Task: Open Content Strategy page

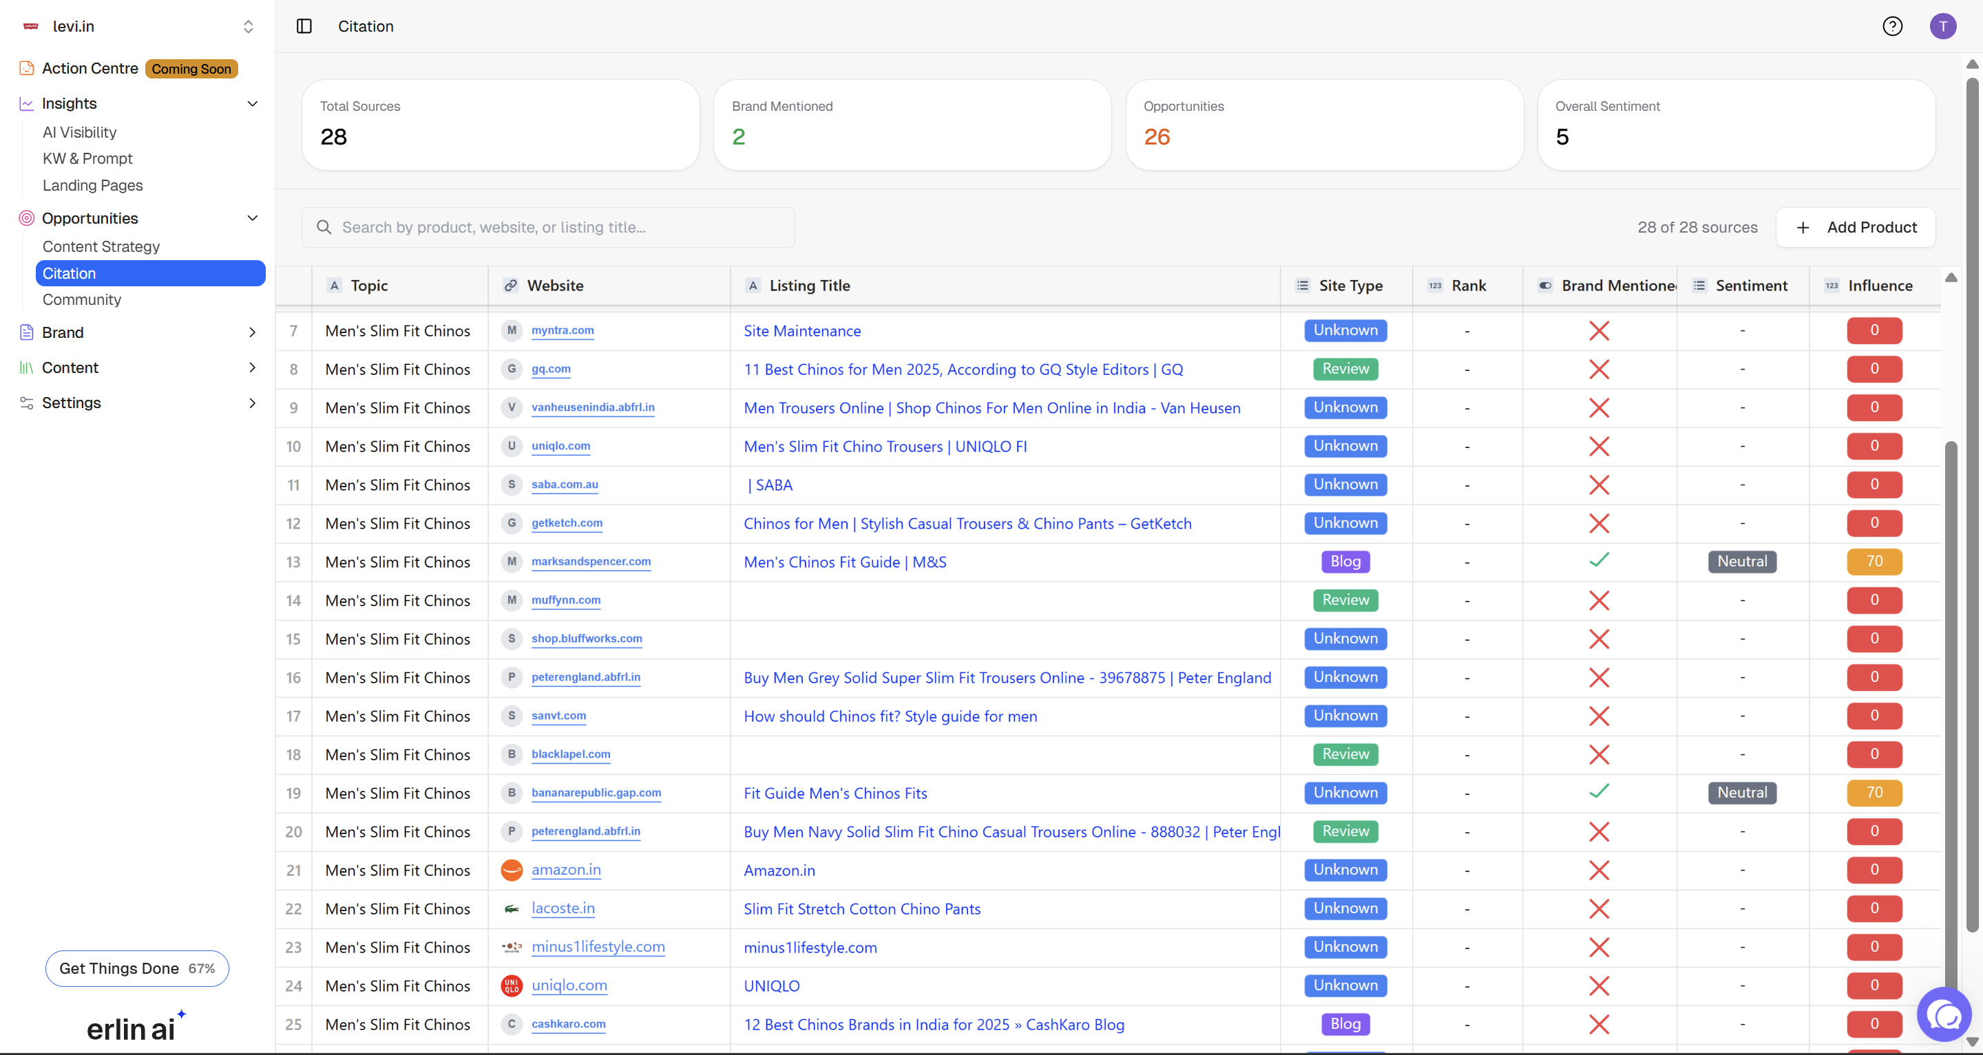Action: click(x=101, y=246)
